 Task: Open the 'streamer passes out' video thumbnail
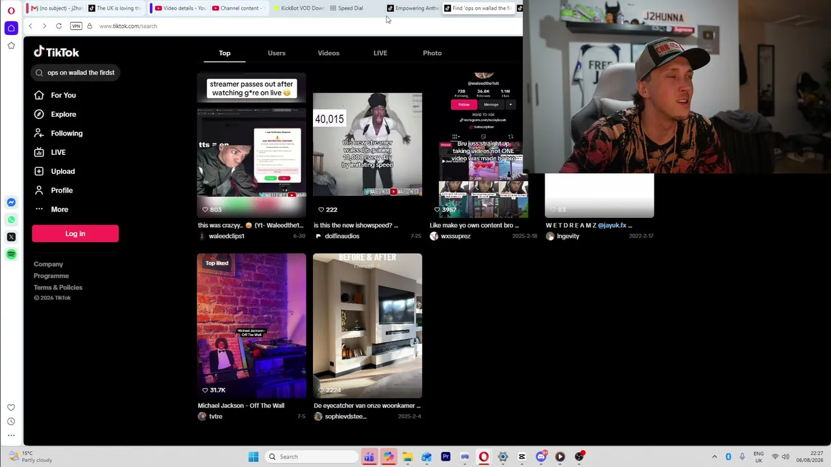[x=252, y=145]
